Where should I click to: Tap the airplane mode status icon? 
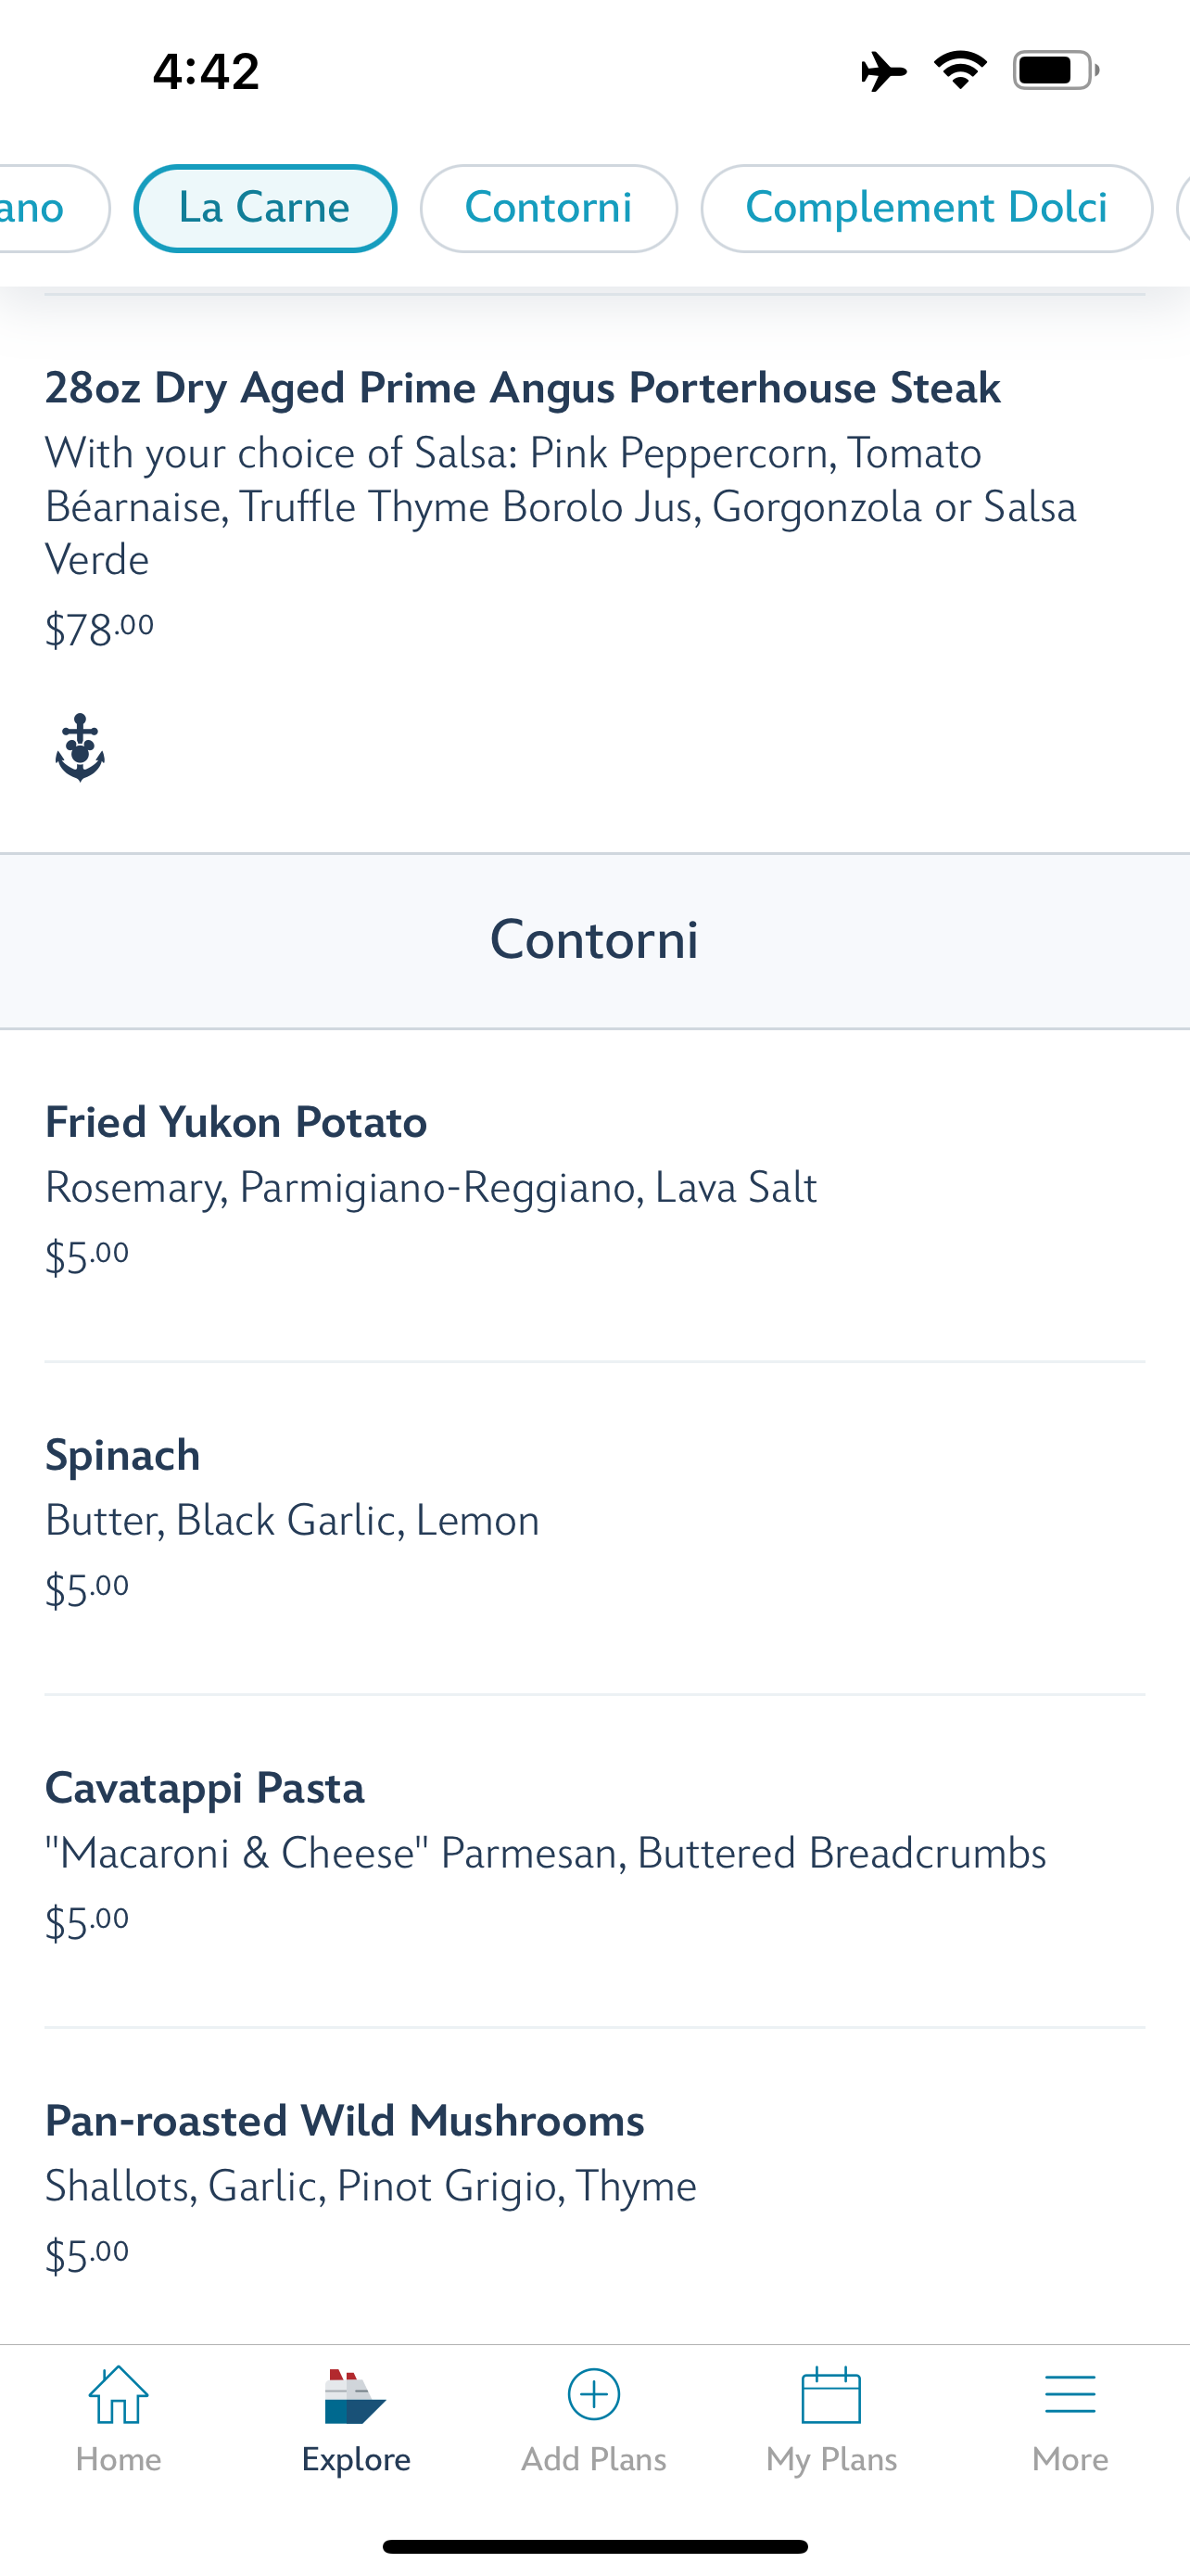[x=883, y=71]
